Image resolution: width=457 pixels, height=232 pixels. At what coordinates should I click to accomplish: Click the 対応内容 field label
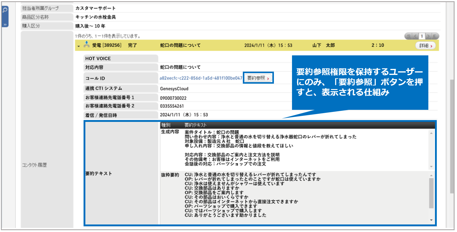(94, 67)
